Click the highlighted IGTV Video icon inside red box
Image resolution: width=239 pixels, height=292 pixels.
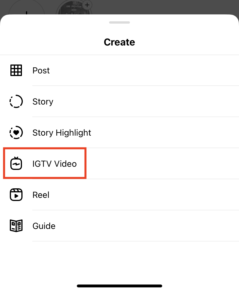(x=16, y=164)
